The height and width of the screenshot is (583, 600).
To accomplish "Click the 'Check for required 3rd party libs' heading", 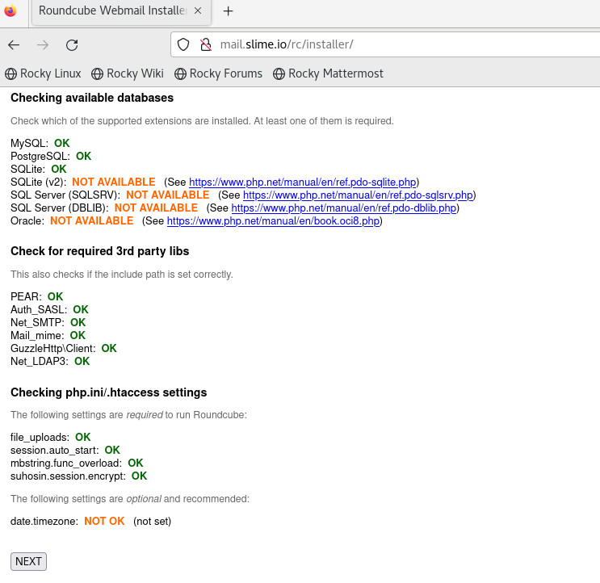I will [100, 251].
